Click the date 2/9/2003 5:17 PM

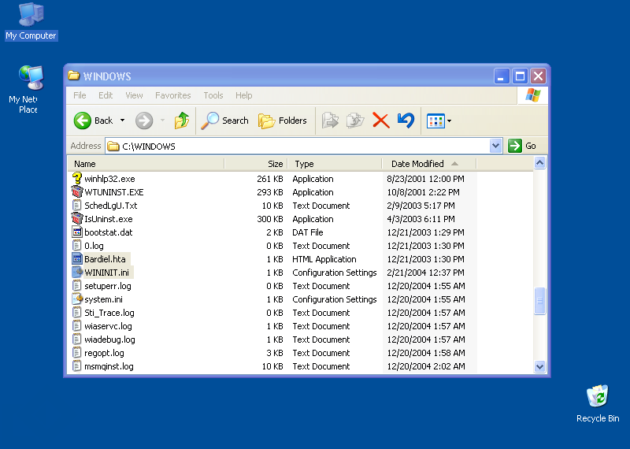421,206
